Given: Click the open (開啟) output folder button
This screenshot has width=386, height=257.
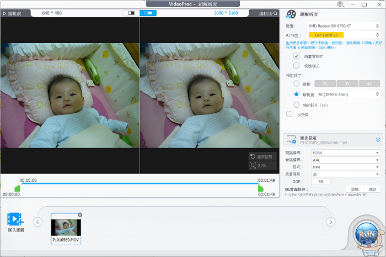Looking at the screenshot, I should tap(373, 189).
